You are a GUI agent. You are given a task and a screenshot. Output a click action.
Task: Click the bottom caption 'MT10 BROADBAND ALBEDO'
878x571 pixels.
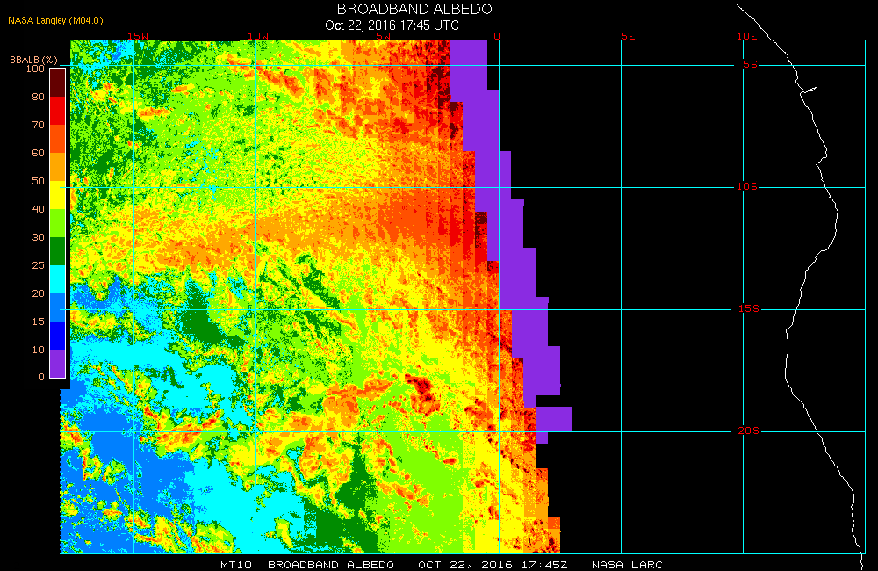point(306,564)
